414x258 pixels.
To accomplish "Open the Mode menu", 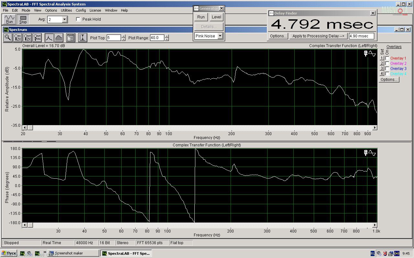I will 26,10.
